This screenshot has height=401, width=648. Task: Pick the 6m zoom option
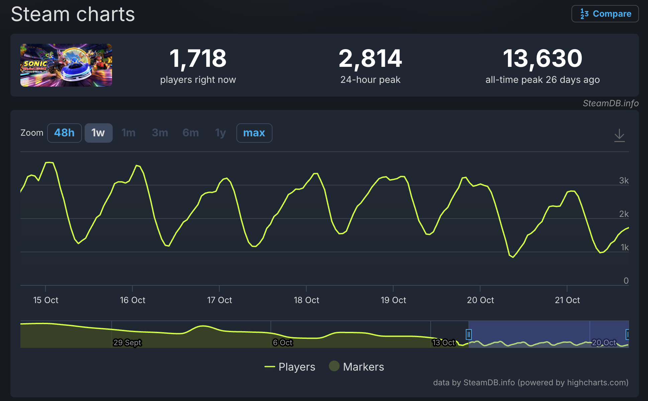click(191, 133)
